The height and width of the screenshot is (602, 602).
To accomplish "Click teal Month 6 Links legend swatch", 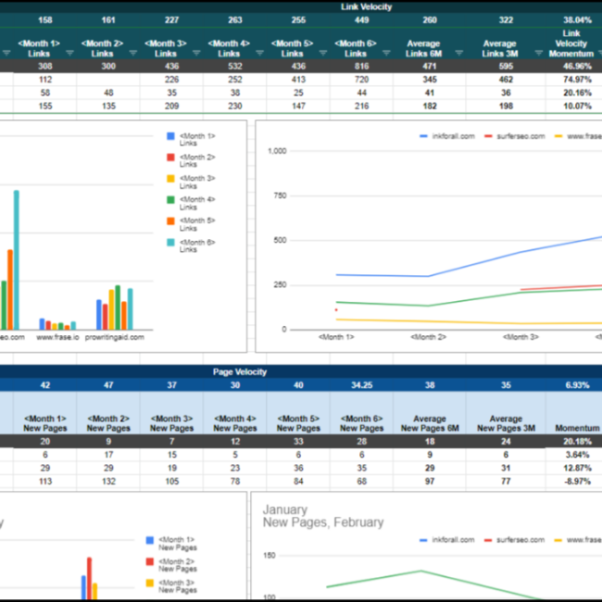I will (170, 243).
